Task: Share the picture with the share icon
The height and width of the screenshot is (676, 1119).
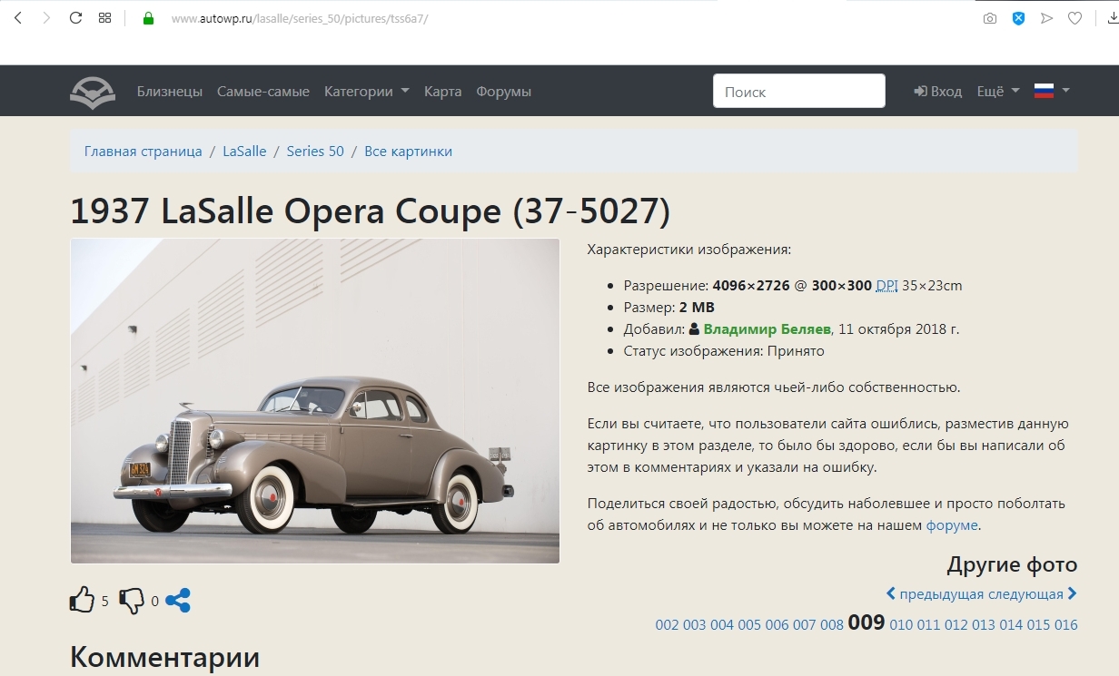Action: (x=178, y=600)
